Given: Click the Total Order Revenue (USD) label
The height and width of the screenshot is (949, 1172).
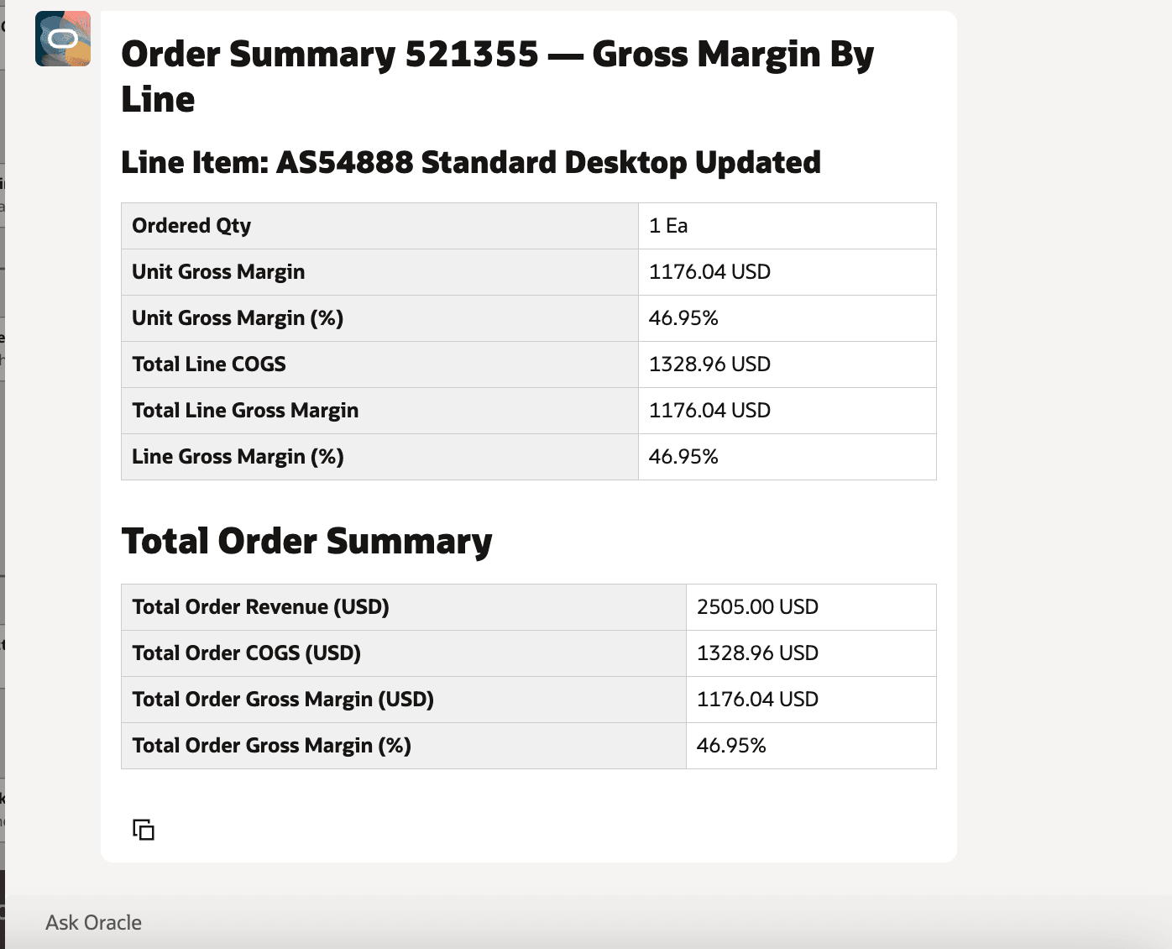Looking at the screenshot, I should point(260,607).
